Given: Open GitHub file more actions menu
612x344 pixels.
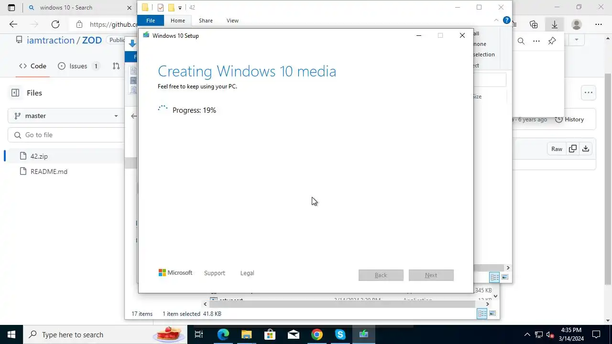Looking at the screenshot, I should tap(588, 93).
